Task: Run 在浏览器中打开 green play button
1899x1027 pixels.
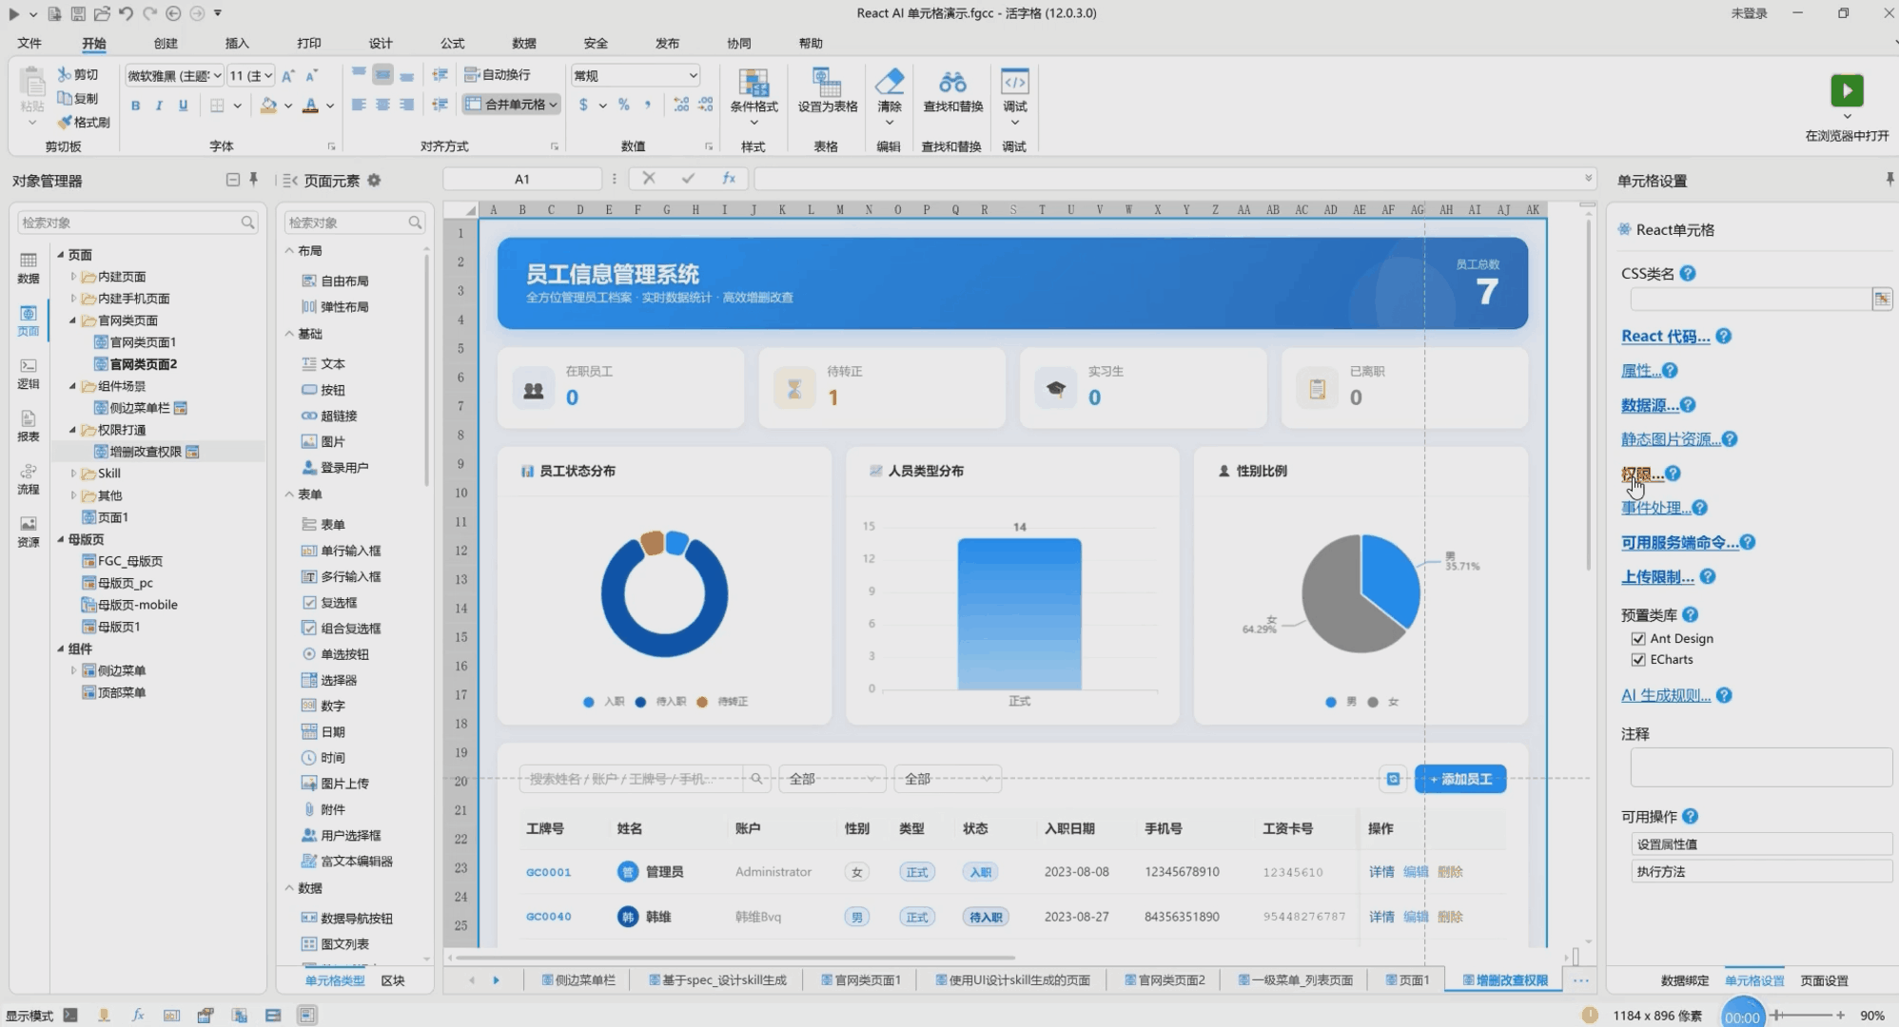Action: (x=1847, y=91)
